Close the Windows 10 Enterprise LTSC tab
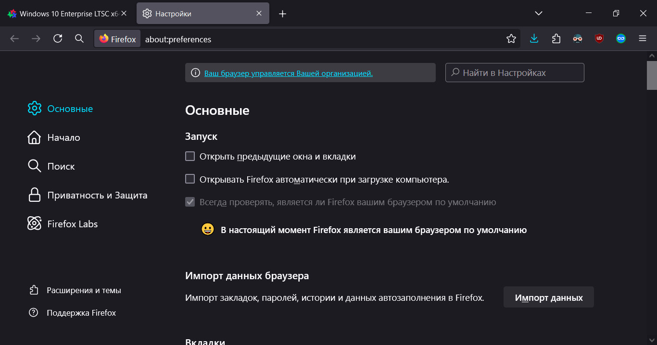Viewport: 657px width, 345px height. tap(124, 13)
